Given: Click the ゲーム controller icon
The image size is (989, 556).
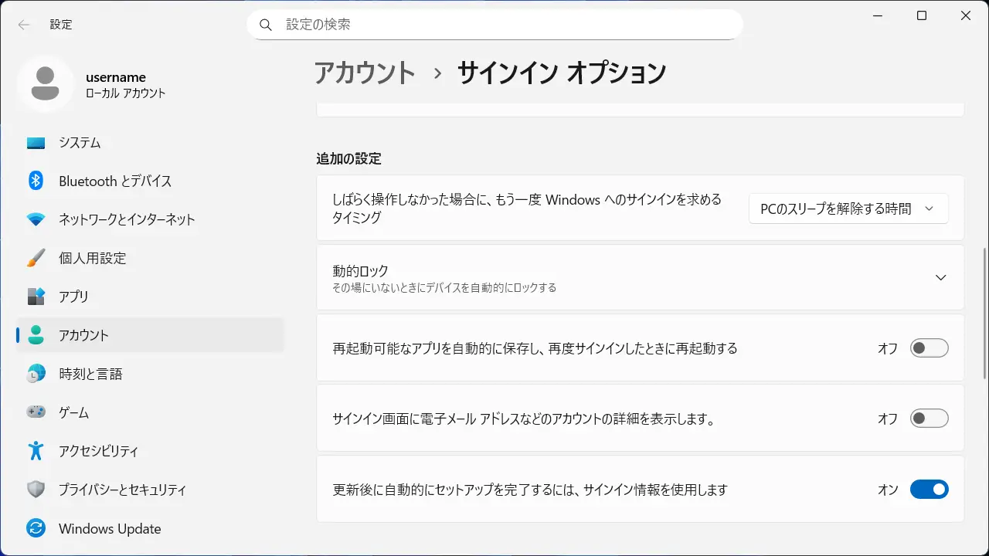Looking at the screenshot, I should coord(36,412).
